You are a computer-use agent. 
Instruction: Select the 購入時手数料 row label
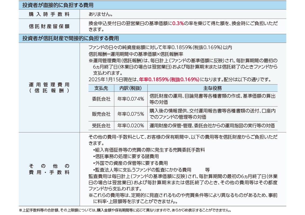49,14
